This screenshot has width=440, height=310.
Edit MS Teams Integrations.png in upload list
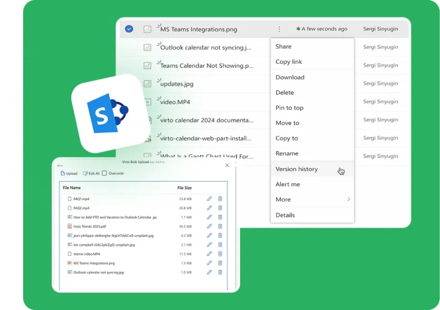tap(209, 263)
